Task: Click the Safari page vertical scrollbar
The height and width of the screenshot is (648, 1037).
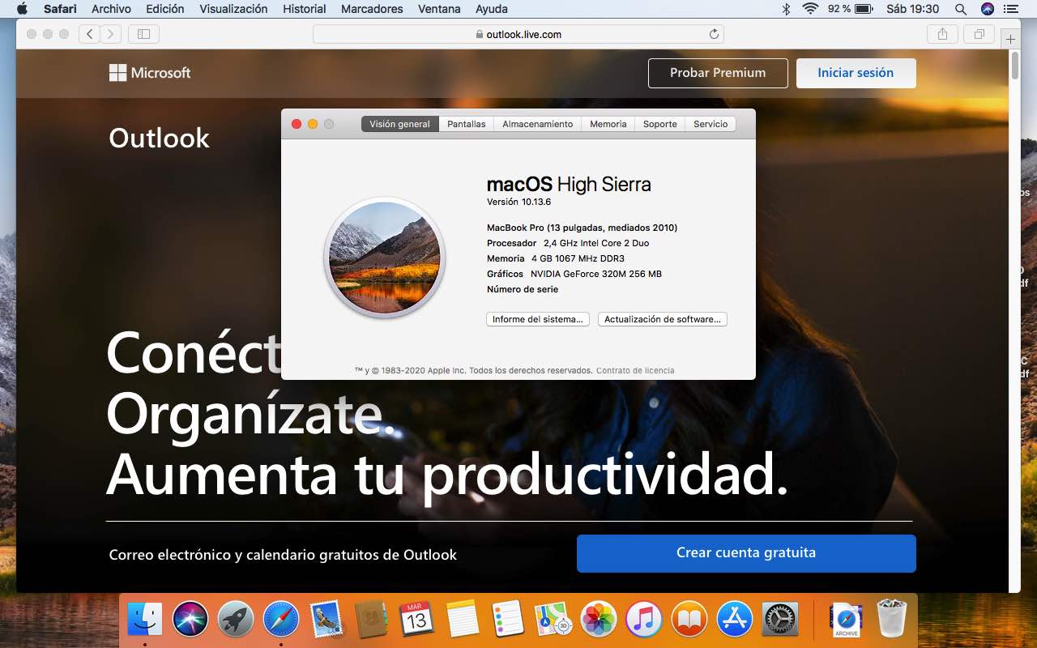Action: pos(1015,66)
